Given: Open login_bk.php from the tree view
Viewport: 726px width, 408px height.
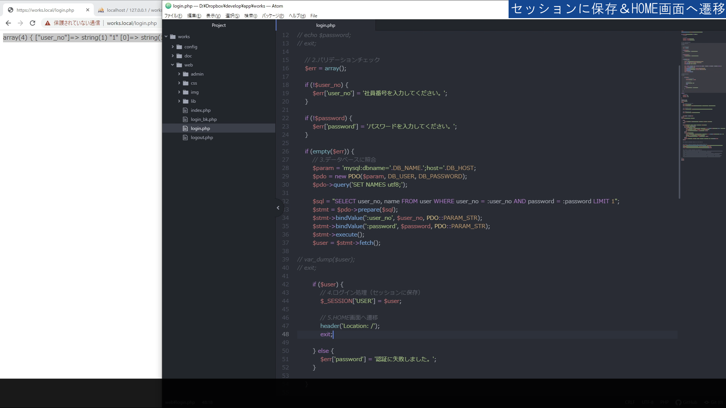Looking at the screenshot, I should coord(203,119).
